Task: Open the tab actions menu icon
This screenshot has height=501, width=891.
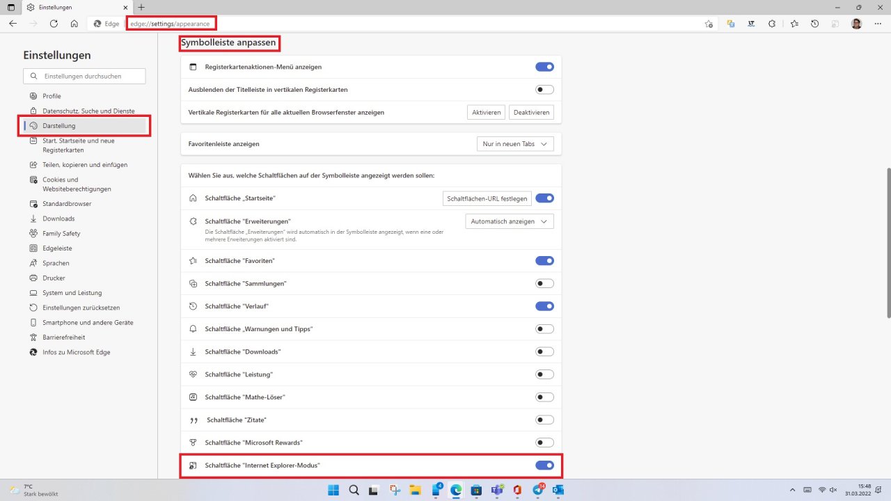Action: [x=11, y=7]
